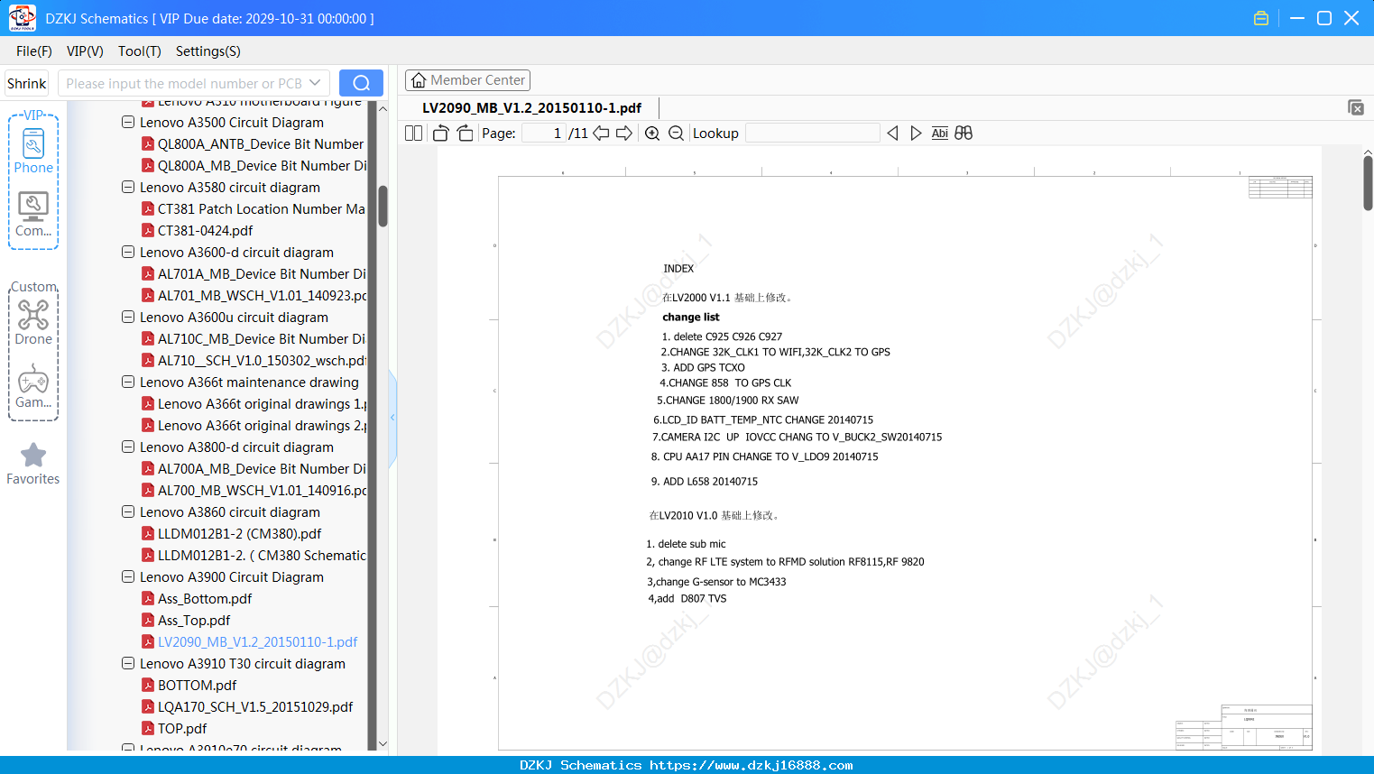1374x774 pixels.
Task: Click the yellow briefcase icon in title bar
Action: pyautogui.click(x=1261, y=18)
